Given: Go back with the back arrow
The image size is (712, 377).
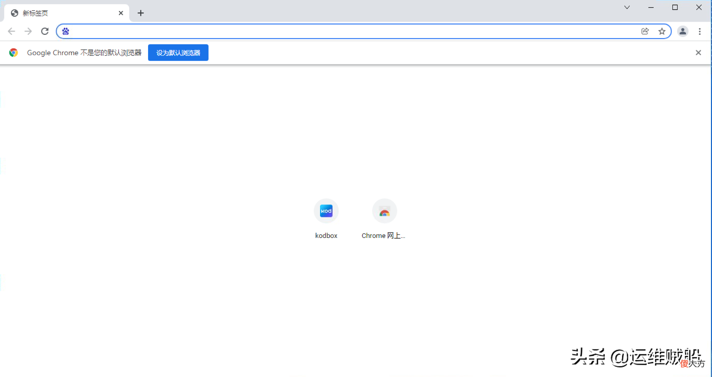Looking at the screenshot, I should pos(11,31).
